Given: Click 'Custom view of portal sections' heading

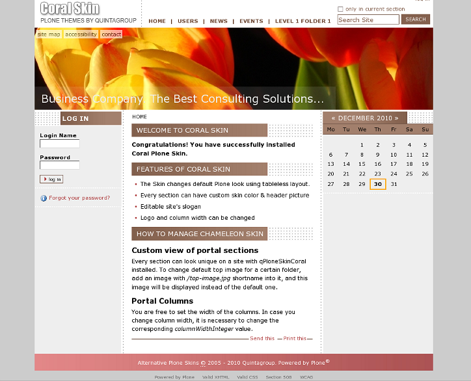Looking at the screenshot, I should click(195, 250).
